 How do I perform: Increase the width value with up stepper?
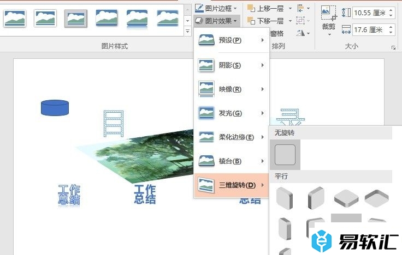tap(391, 27)
